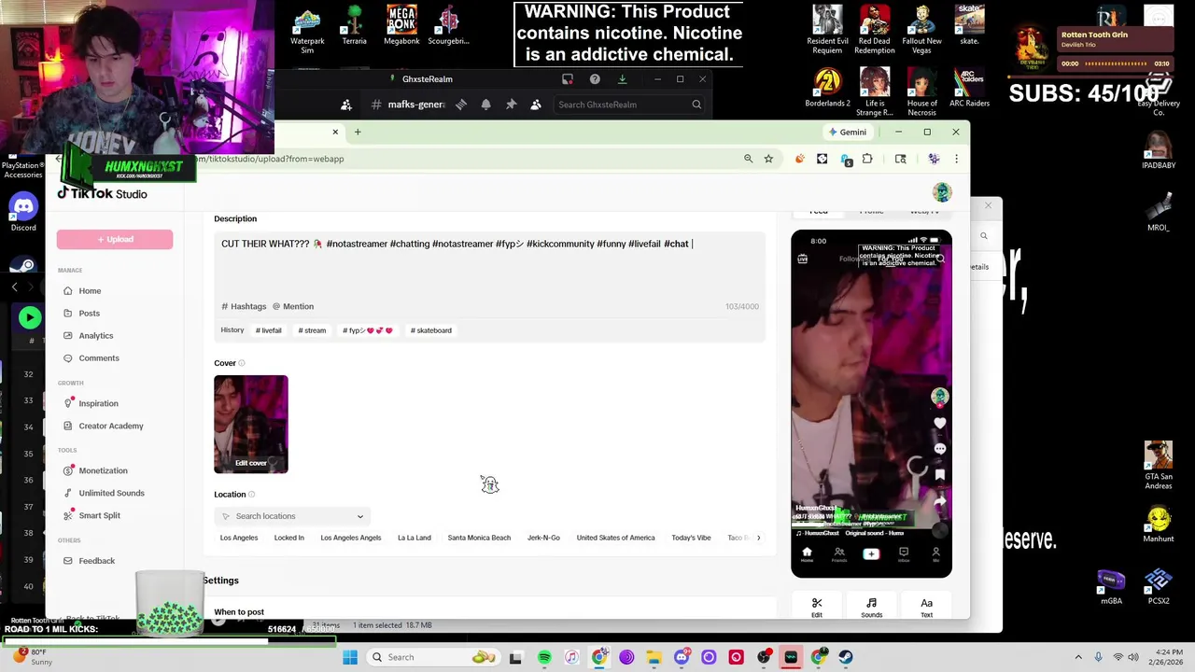Choose Today's Vibe location suggestion
Screen dimensions: 1195x672
coord(691,538)
